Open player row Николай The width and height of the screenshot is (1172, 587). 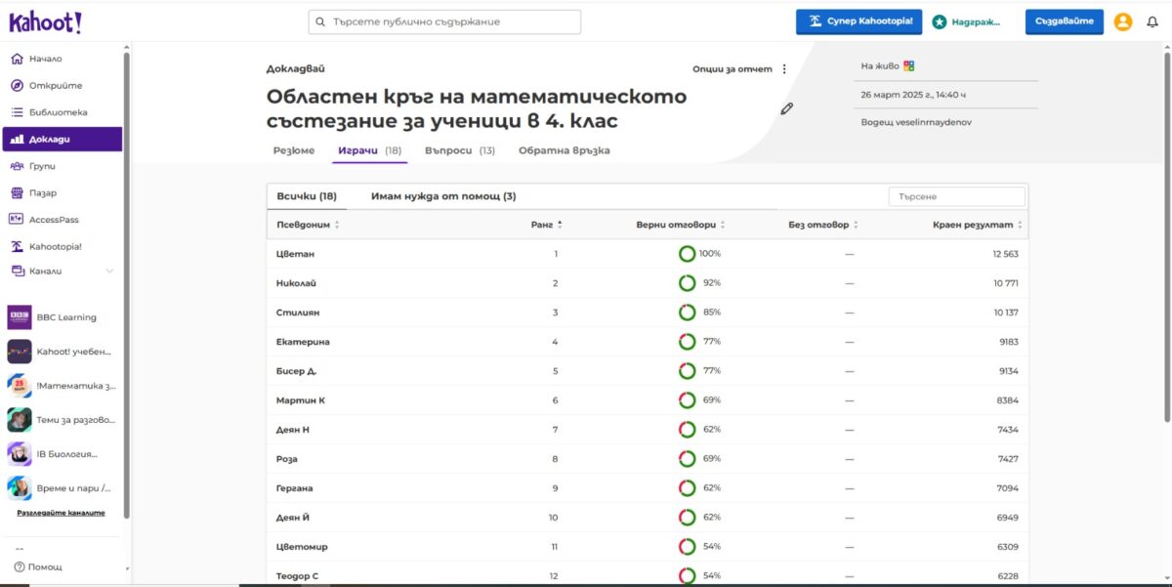point(648,283)
